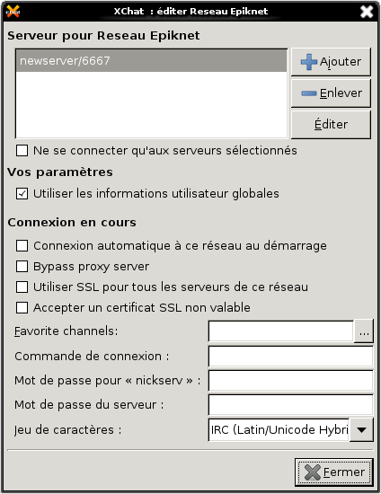381x494 pixels.
Task: Click the nickserv password field
Action: click(291, 381)
